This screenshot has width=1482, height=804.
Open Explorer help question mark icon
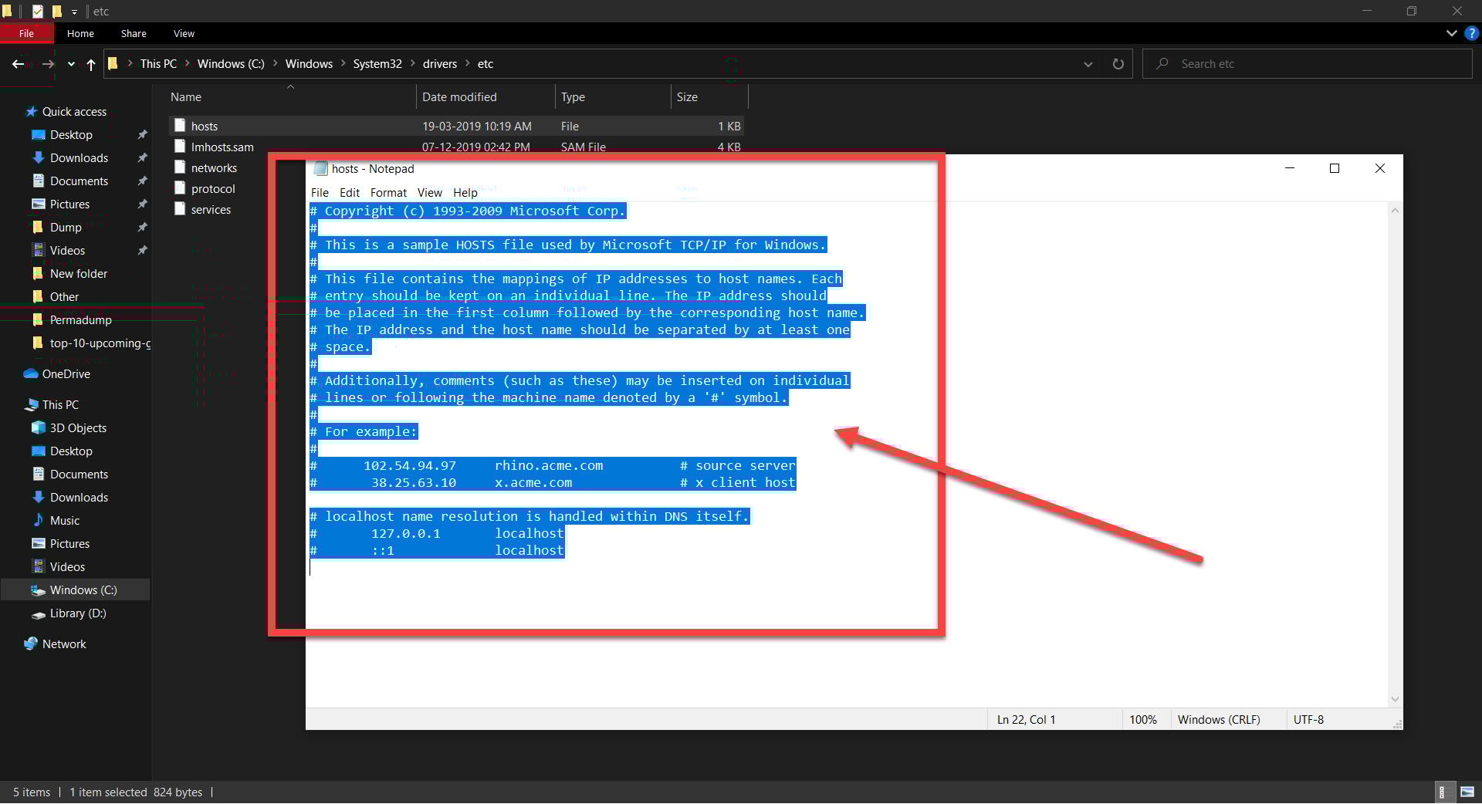coord(1472,33)
